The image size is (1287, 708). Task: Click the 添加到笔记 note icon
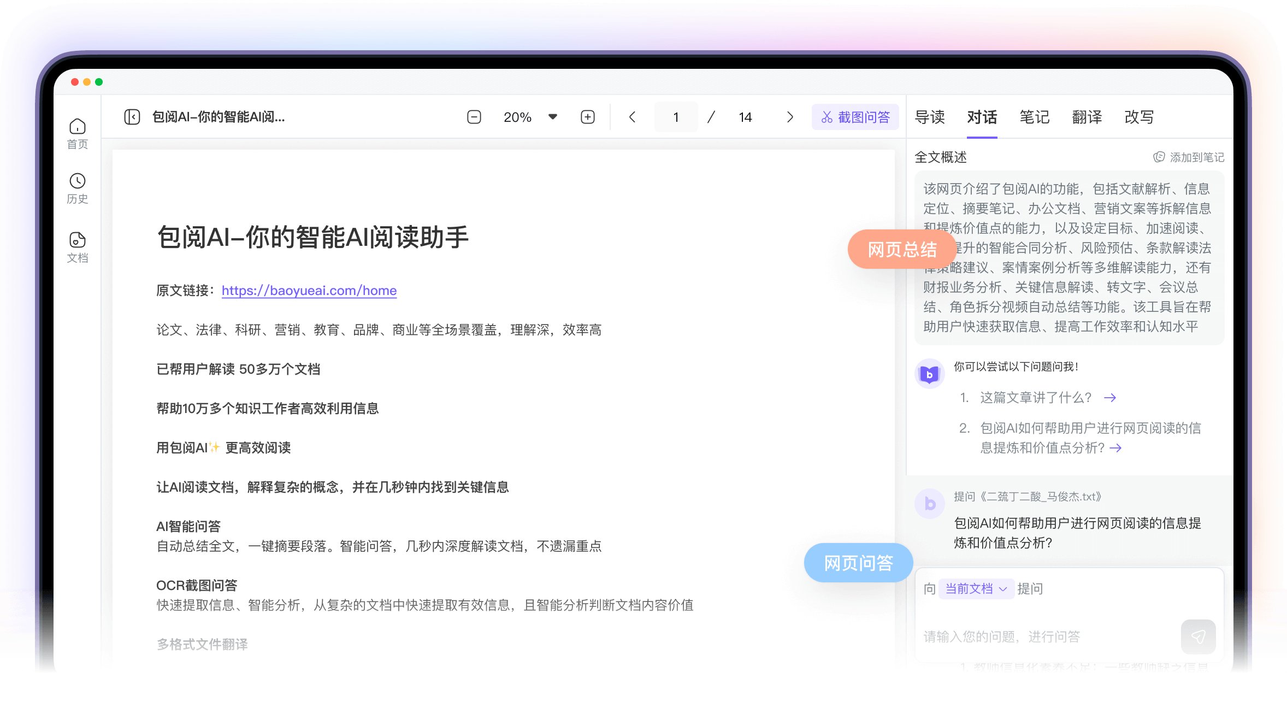coord(1158,157)
